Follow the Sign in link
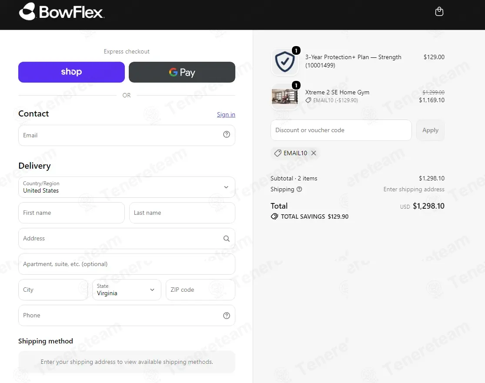The width and height of the screenshot is (485, 383). [x=226, y=114]
